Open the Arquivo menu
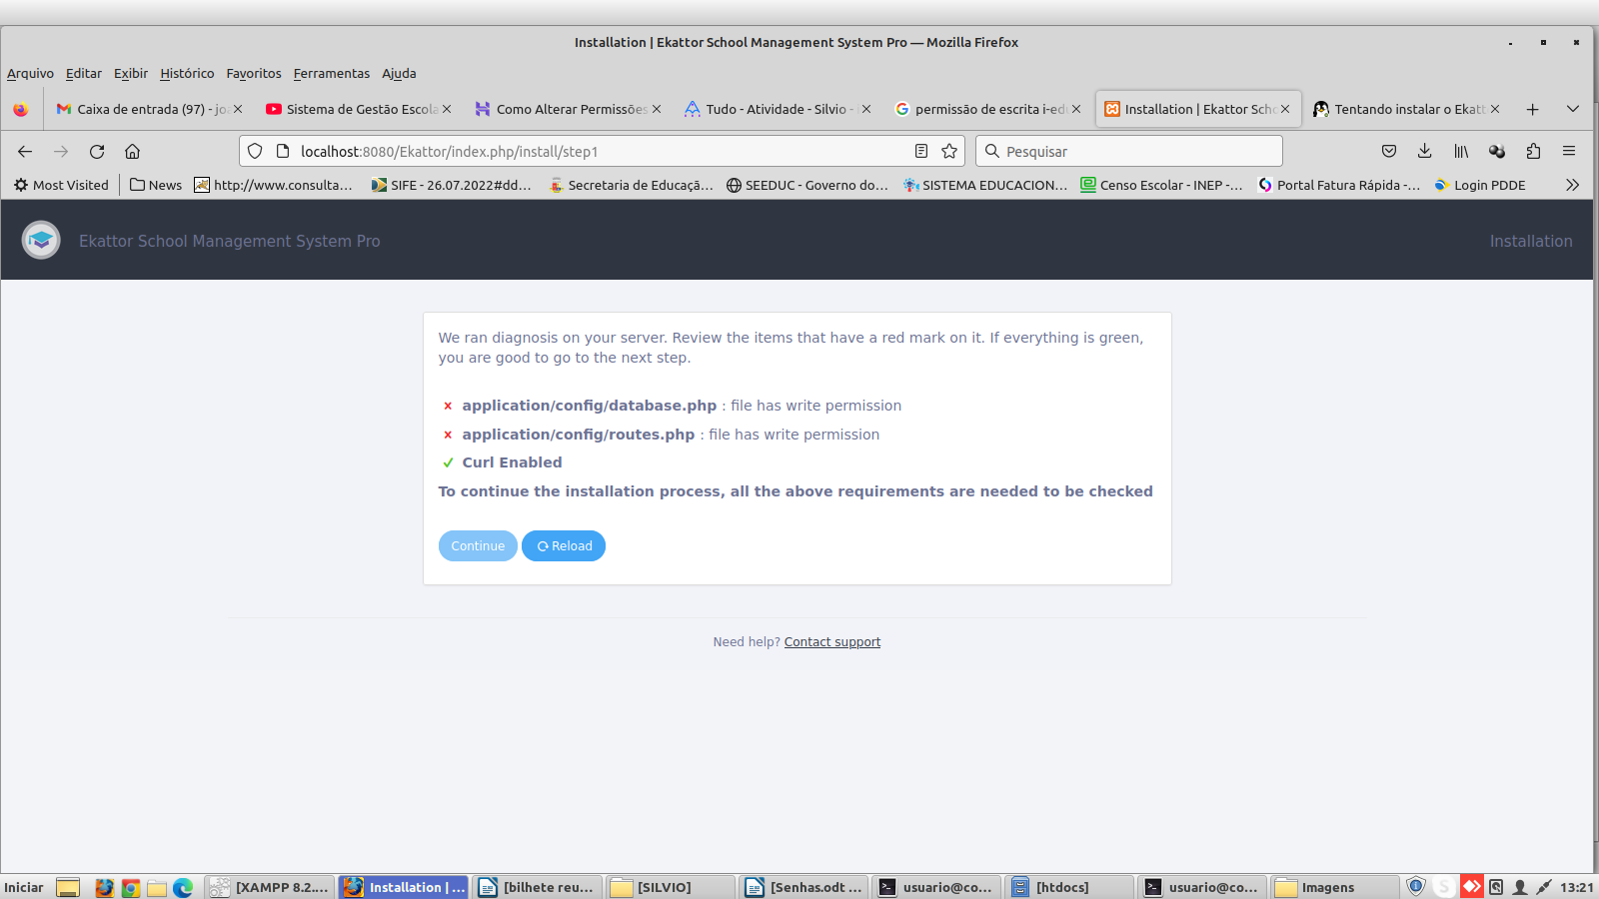 click(x=30, y=73)
